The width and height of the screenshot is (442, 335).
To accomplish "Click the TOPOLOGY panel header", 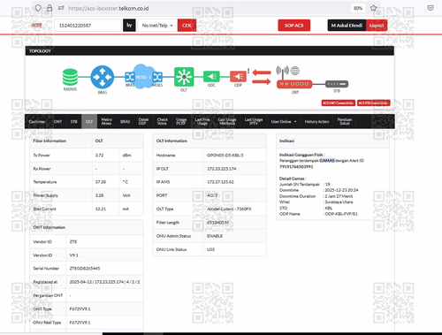I will tap(210, 50).
